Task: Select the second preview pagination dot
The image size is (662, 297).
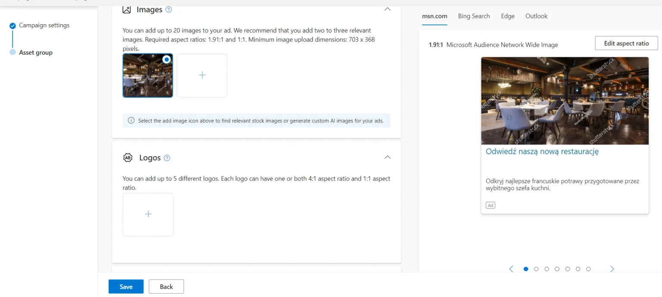Action: 536,269
